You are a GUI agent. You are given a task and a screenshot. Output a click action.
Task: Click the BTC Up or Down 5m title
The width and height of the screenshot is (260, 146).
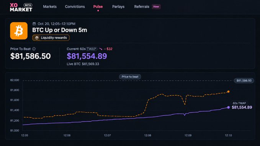(x=59, y=30)
